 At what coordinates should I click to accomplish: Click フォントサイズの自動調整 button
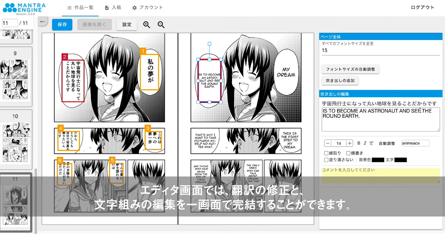pos(350,69)
